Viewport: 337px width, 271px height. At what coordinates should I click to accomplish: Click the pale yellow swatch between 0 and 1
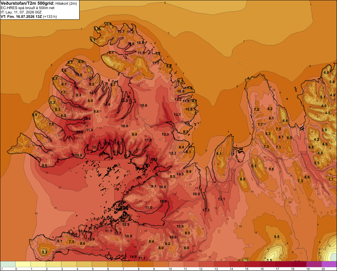[23, 264]
